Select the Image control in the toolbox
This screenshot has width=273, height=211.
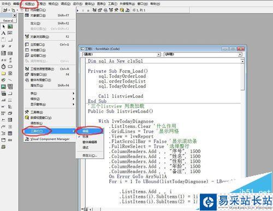(x=3, y=87)
